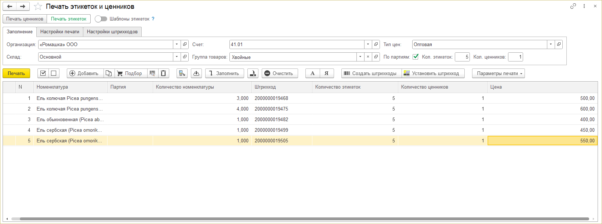This screenshot has width=602, height=224.
Task: Click the sort ascending А icon
Action: click(312, 73)
